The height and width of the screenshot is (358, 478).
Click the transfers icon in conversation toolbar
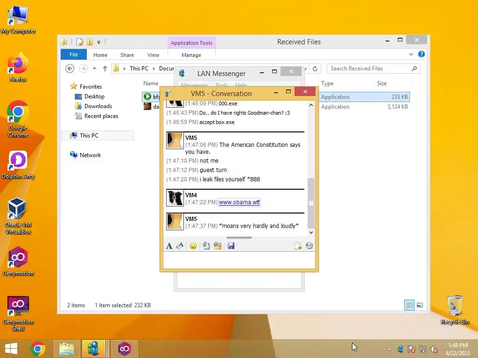298,246
